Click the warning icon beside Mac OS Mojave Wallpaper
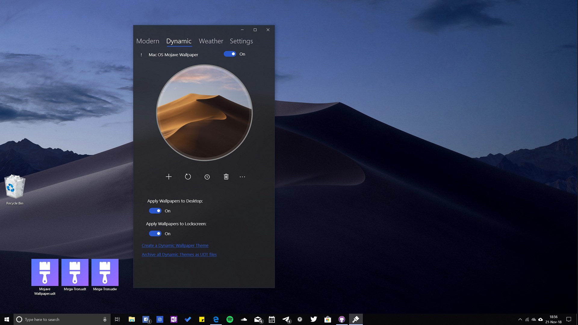This screenshot has width=578, height=325. (141, 54)
